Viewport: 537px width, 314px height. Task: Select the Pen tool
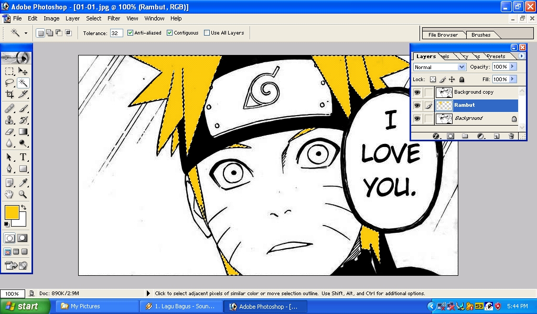tap(9, 169)
